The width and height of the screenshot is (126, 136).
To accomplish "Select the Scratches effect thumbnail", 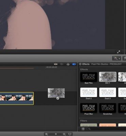I will pos(108,108).
